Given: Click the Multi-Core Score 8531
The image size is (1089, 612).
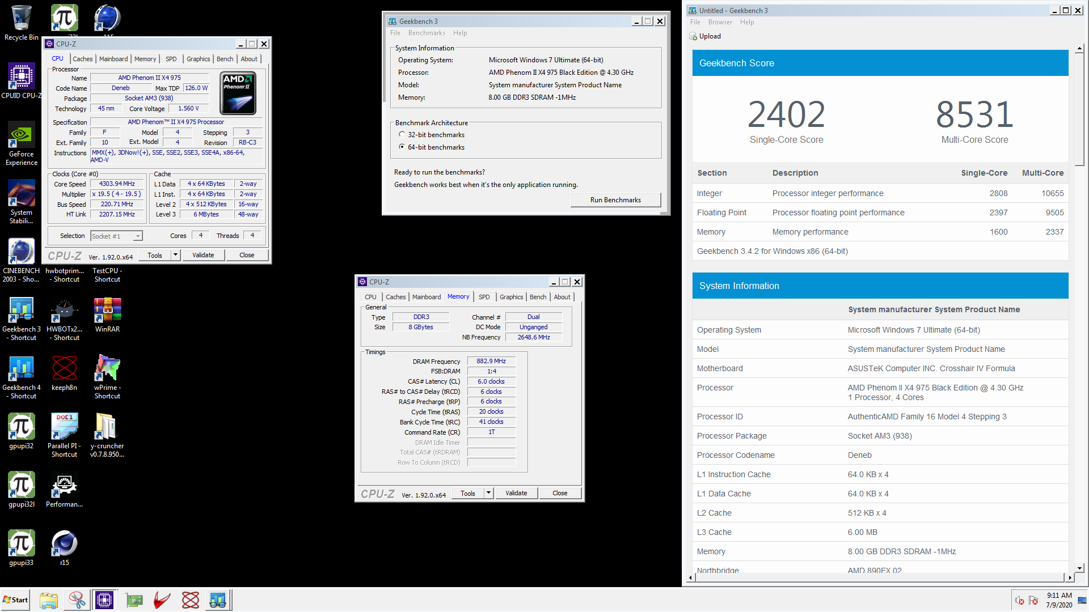Looking at the screenshot, I should tap(974, 114).
